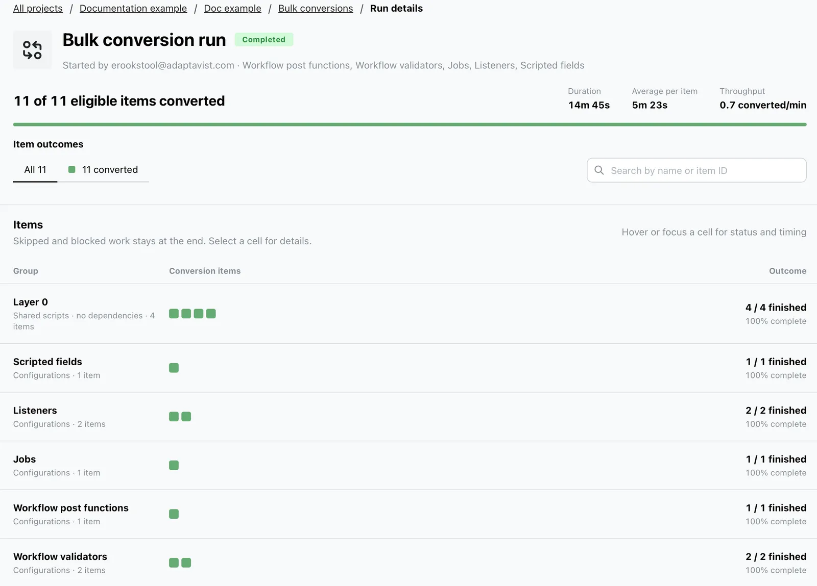The height and width of the screenshot is (586, 817).
Task: Click the 5m 23s average value
Action: click(x=650, y=105)
